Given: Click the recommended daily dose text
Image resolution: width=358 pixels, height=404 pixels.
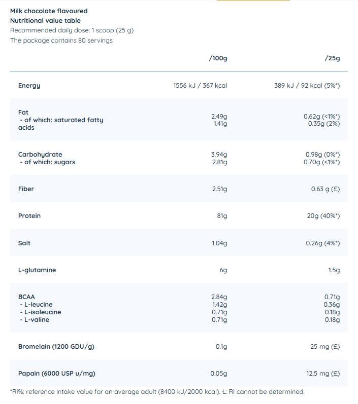Looking at the screenshot, I should click(72, 30).
